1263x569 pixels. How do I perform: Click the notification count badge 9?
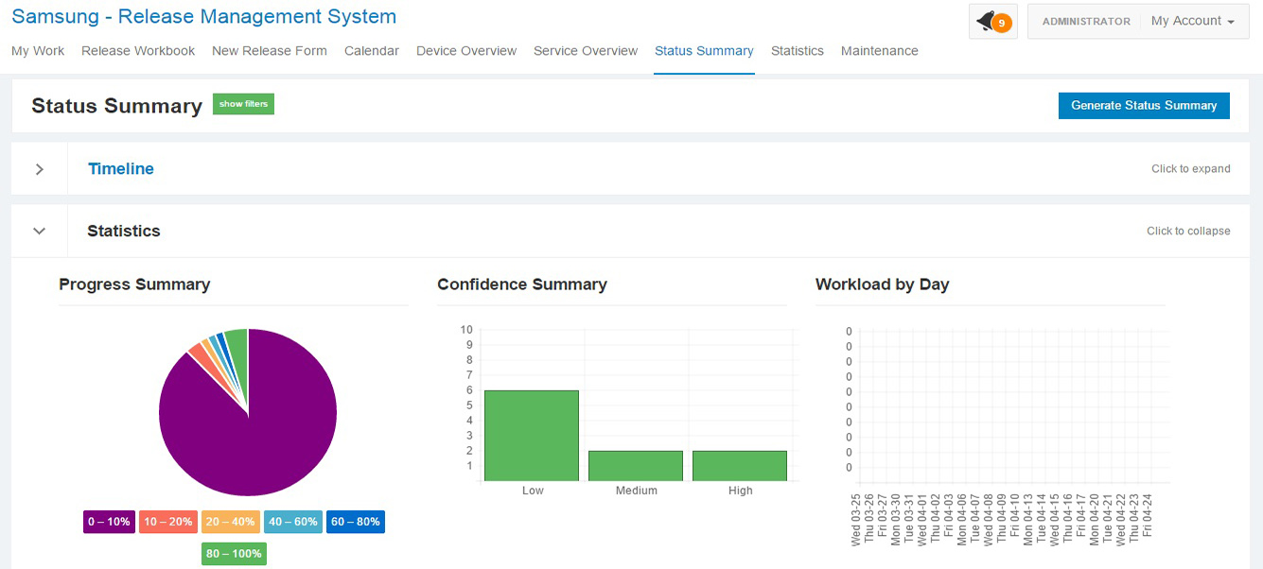(x=1001, y=23)
